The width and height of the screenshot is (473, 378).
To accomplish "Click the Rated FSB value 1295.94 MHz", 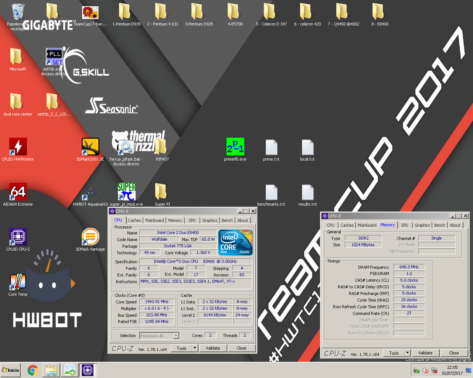I will pos(157,322).
